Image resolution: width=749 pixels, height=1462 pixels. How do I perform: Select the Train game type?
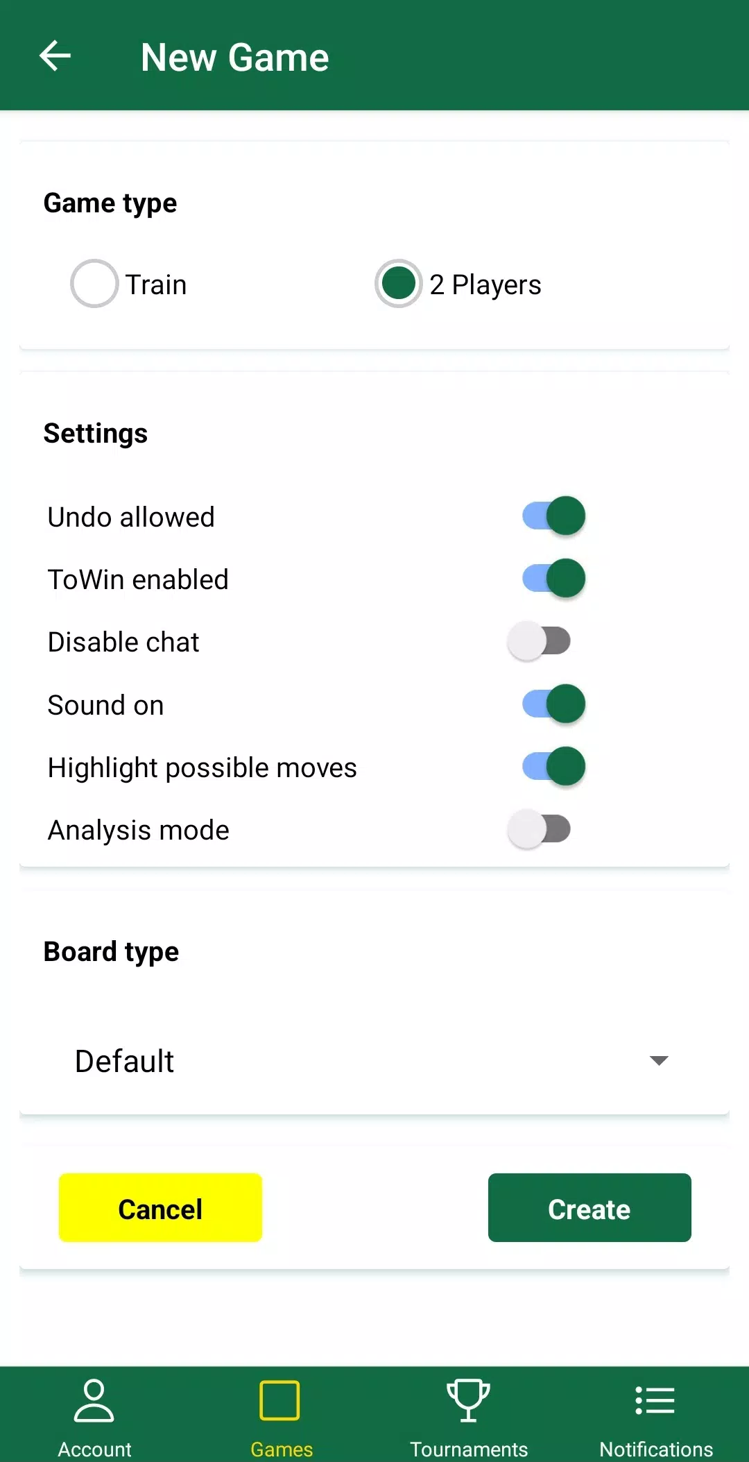click(x=94, y=284)
